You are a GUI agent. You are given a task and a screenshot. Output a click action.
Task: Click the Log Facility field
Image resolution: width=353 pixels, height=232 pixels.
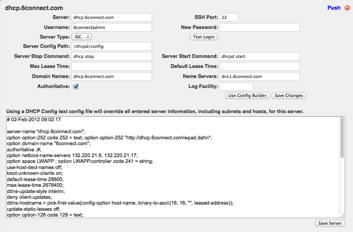click(237, 86)
